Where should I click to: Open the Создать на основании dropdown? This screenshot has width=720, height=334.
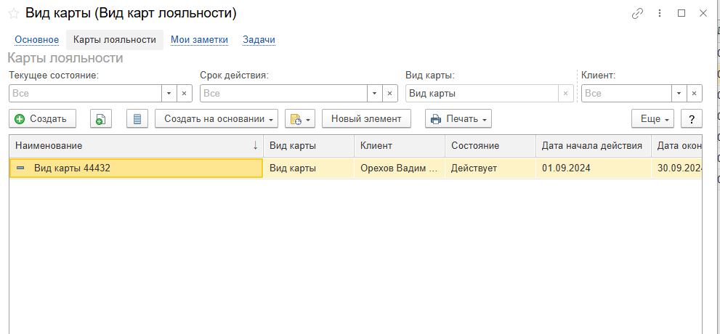[217, 118]
